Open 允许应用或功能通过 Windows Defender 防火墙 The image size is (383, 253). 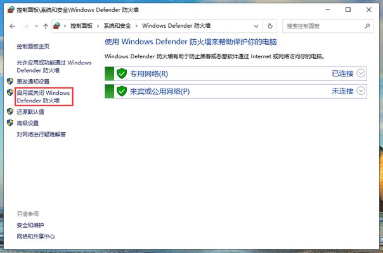tap(54, 66)
